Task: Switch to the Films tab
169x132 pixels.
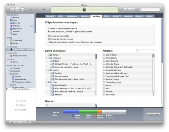Action: coord(106,16)
